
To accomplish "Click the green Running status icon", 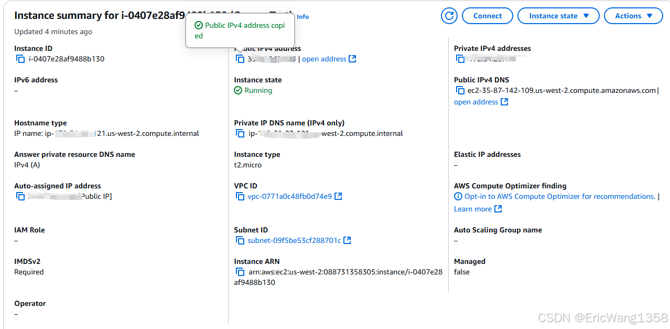I will pyautogui.click(x=238, y=90).
